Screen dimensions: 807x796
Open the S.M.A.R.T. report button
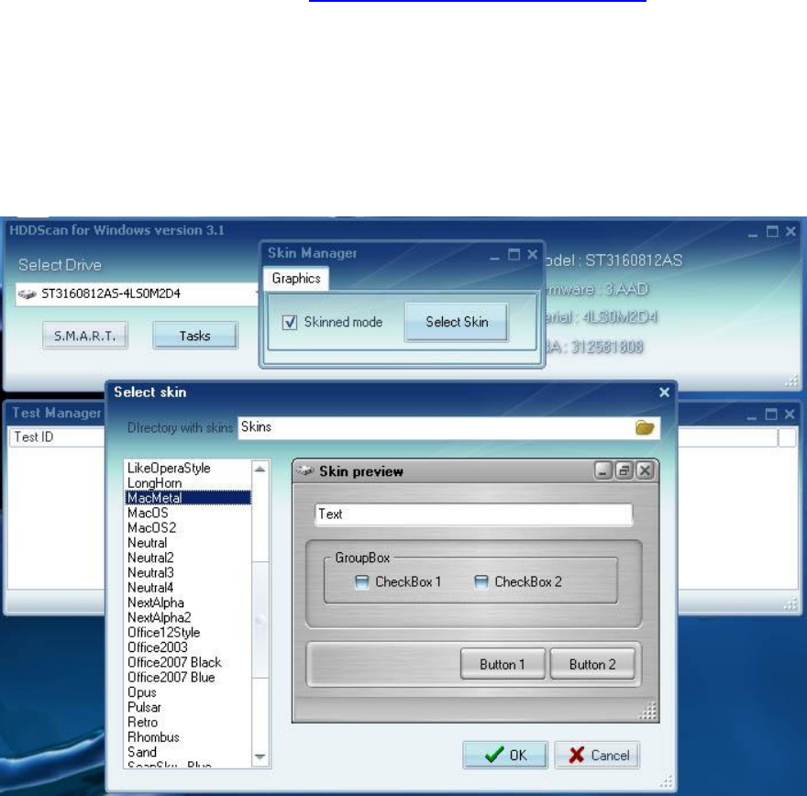pos(85,336)
